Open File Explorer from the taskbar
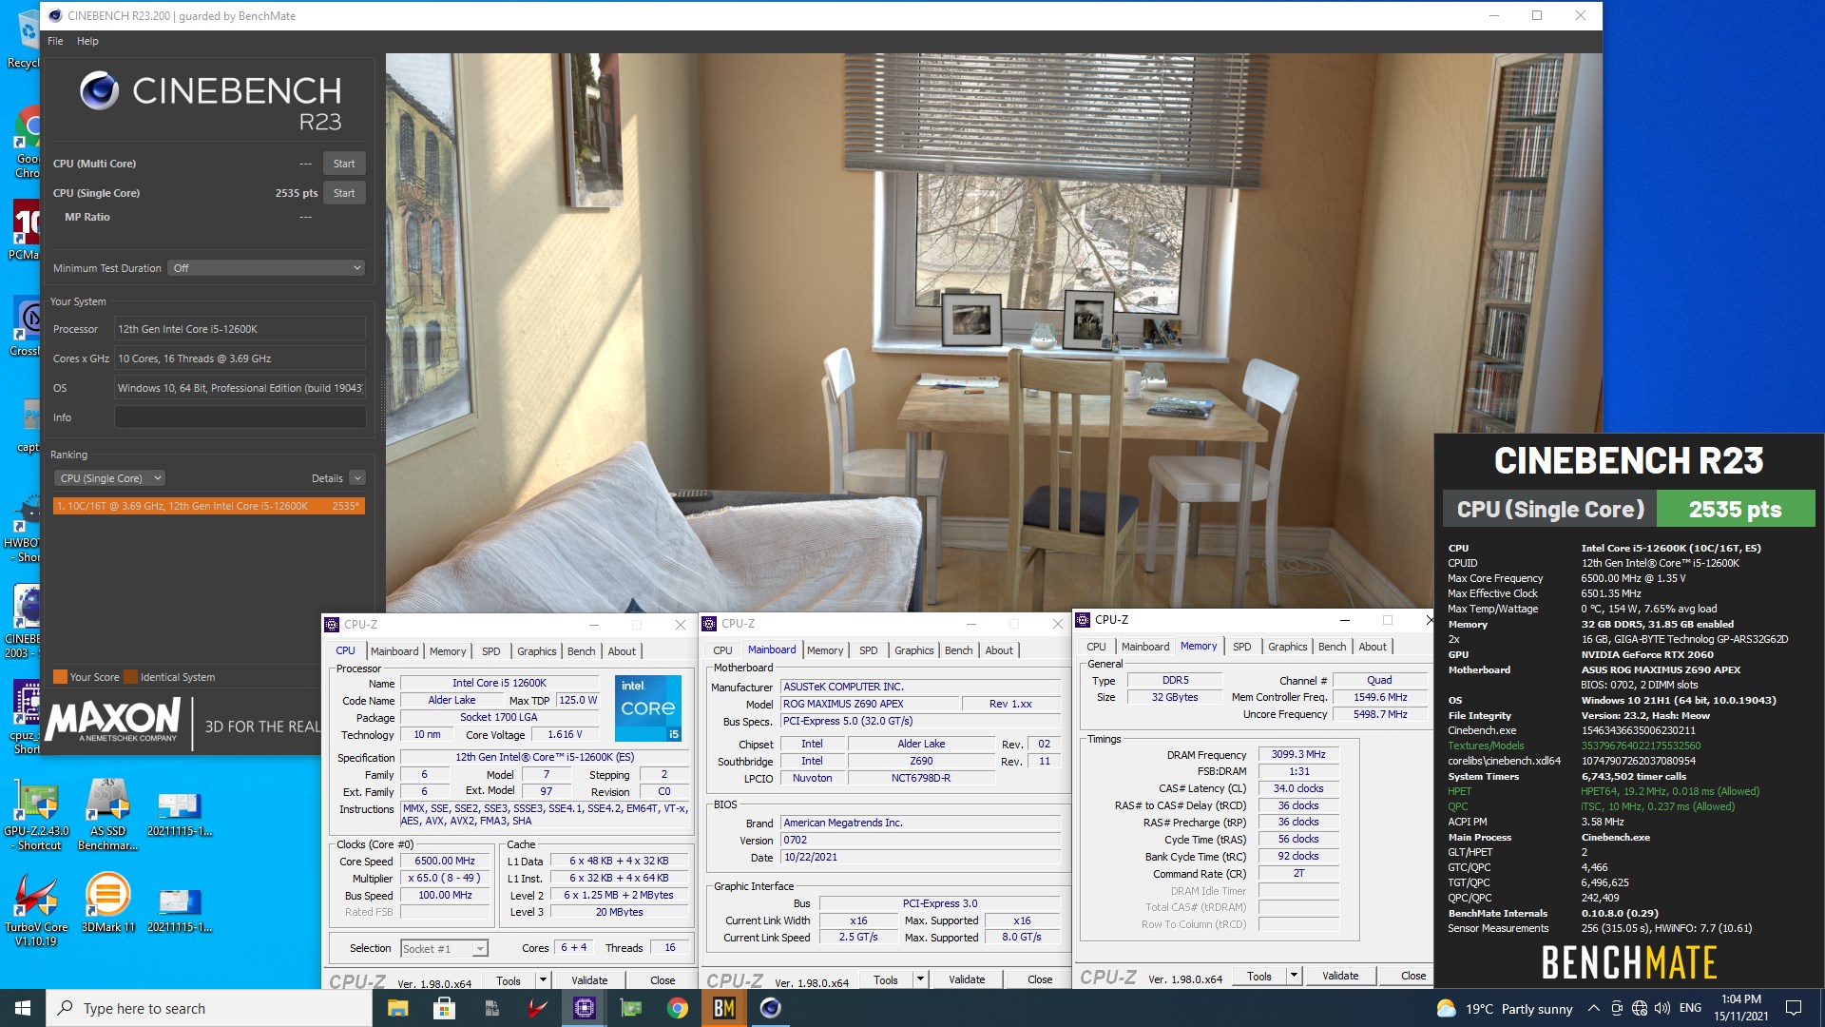The height and width of the screenshot is (1027, 1825). tap(397, 1008)
